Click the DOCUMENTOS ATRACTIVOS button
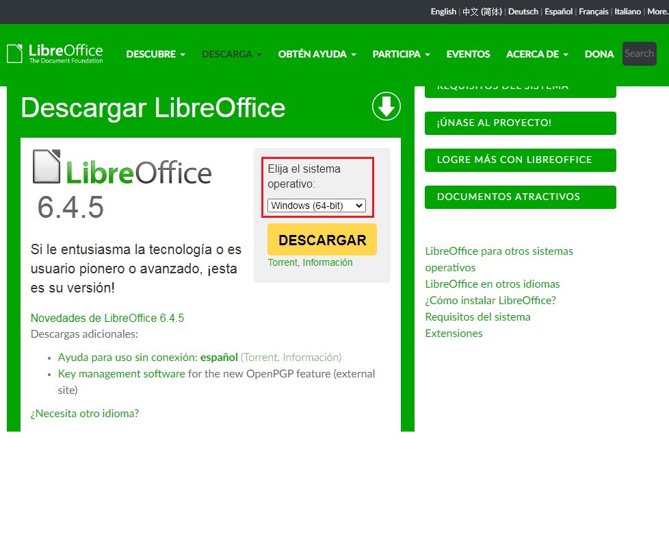Viewport: 669px width, 548px height. click(x=521, y=197)
